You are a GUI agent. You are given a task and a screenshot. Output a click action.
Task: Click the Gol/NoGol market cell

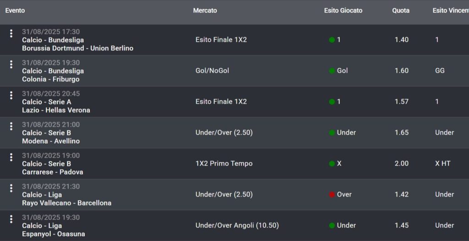point(212,70)
